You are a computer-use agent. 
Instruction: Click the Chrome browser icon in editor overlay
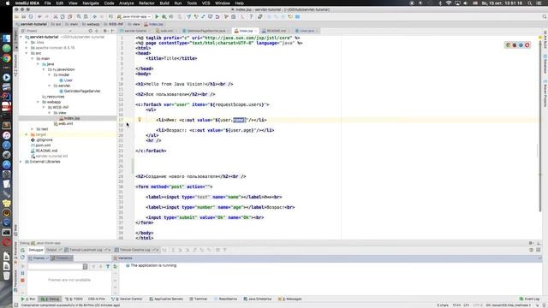[x=508, y=44]
